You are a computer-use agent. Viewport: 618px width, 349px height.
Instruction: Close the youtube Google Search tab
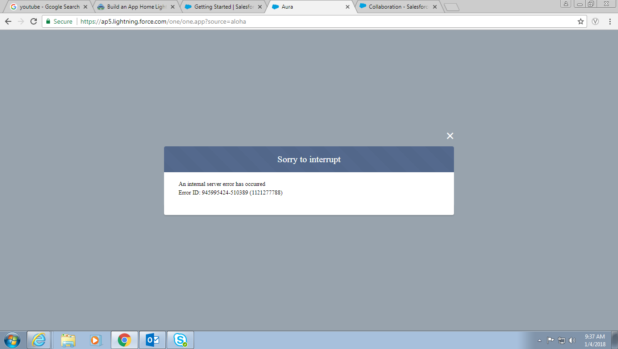point(85,7)
